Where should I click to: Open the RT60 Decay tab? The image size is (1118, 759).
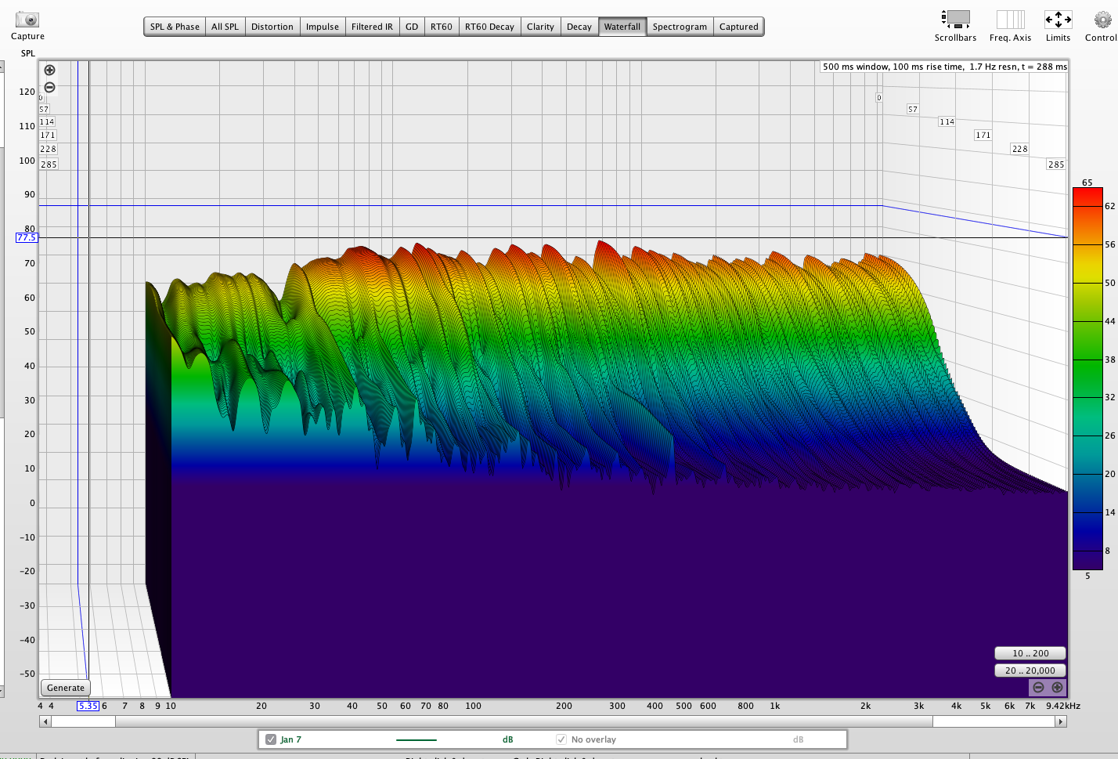click(x=489, y=27)
